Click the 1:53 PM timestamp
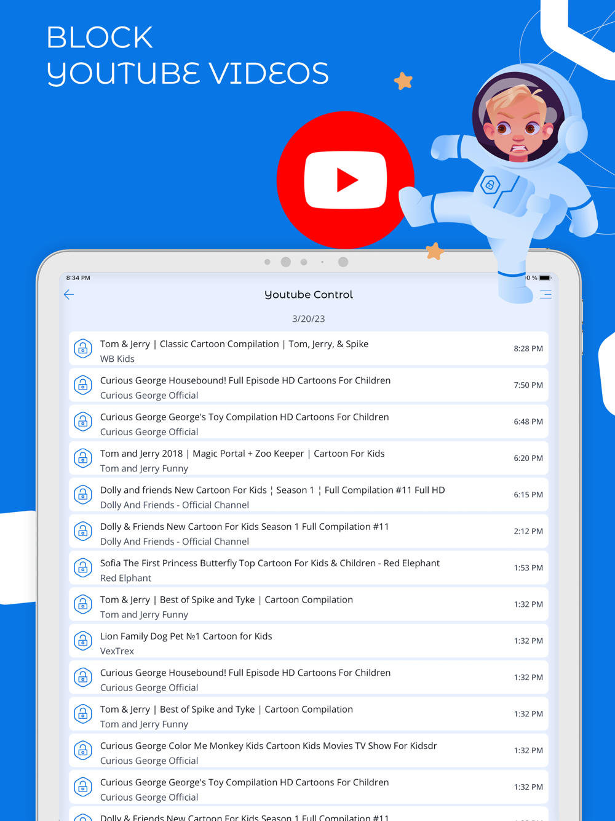The image size is (615, 821). click(528, 567)
